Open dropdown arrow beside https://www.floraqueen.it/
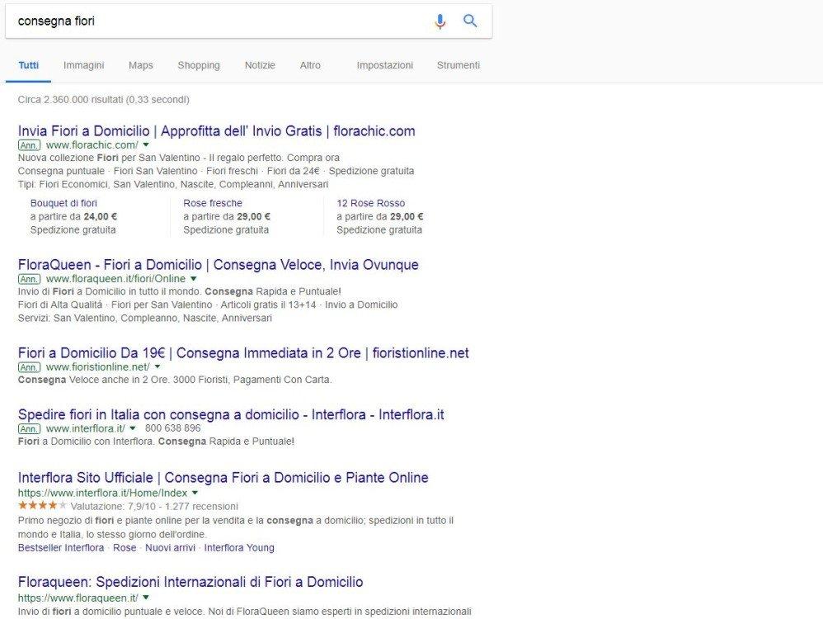823x619 pixels. point(146,598)
